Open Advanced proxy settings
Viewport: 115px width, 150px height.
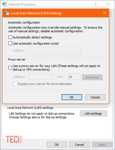coord(92,77)
